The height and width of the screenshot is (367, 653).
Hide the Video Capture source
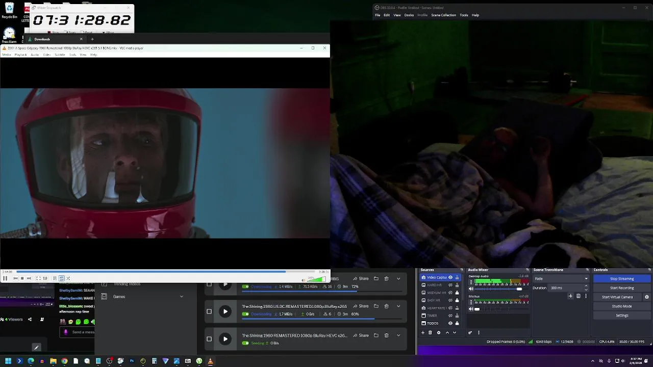pyautogui.click(x=450, y=277)
